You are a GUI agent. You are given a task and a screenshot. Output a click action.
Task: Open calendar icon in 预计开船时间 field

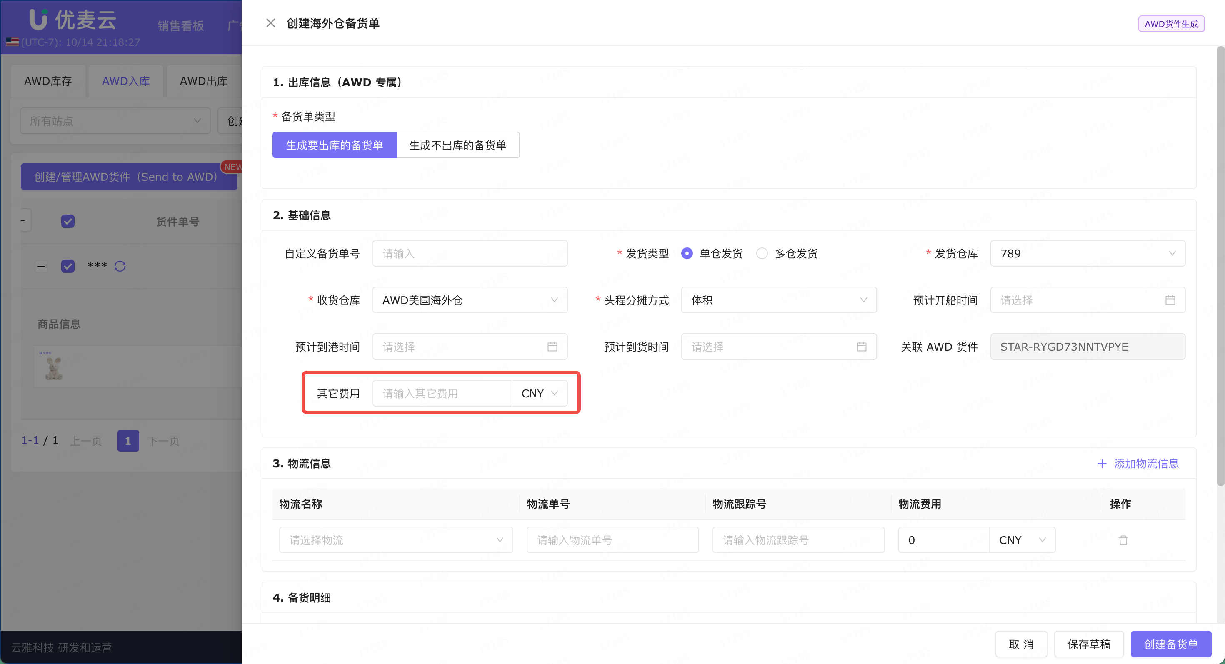(x=1170, y=300)
